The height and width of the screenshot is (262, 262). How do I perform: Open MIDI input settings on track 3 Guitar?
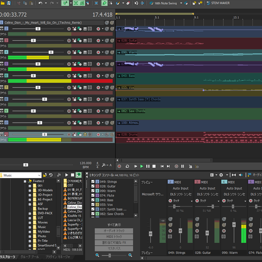(75, 40)
